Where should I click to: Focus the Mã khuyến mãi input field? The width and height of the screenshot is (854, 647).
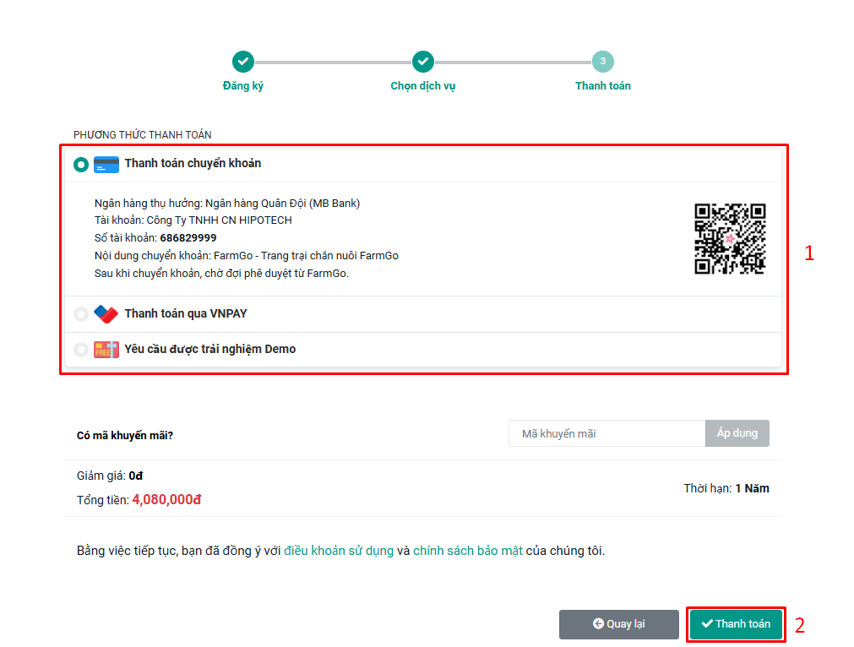click(607, 433)
